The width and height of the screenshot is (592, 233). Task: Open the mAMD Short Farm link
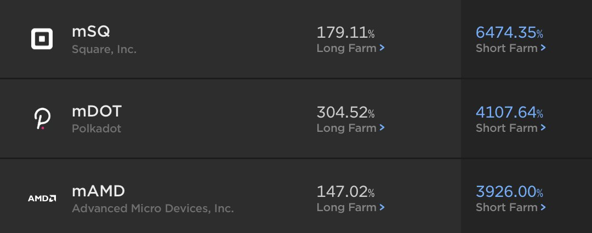click(x=506, y=207)
